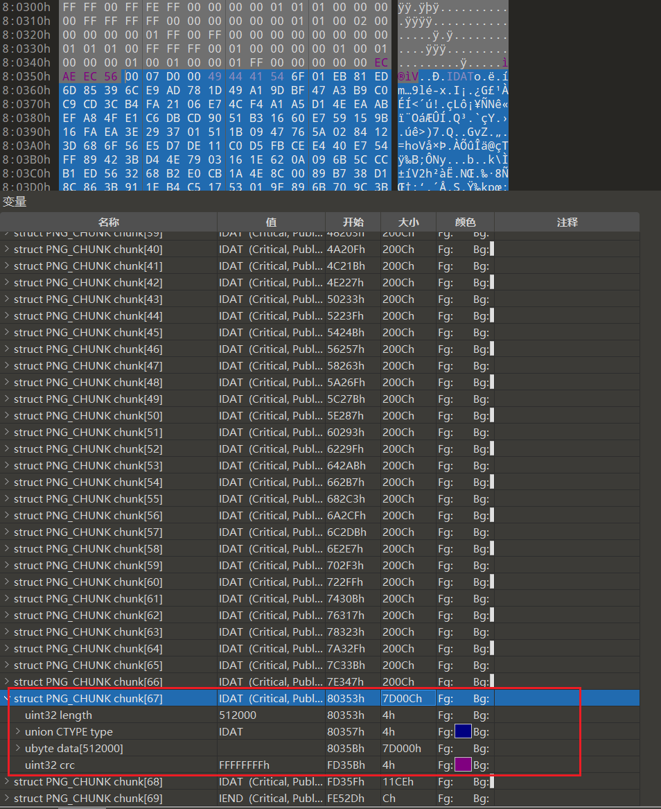Click the 变量 panel title
The width and height of the screenshot is (661, 809).
click(15, 202)
